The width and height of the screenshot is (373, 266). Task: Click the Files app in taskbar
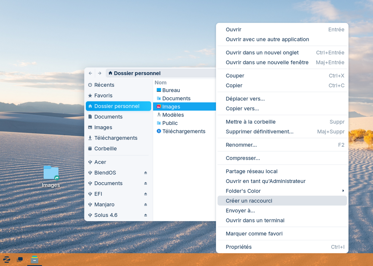(35, 259)
